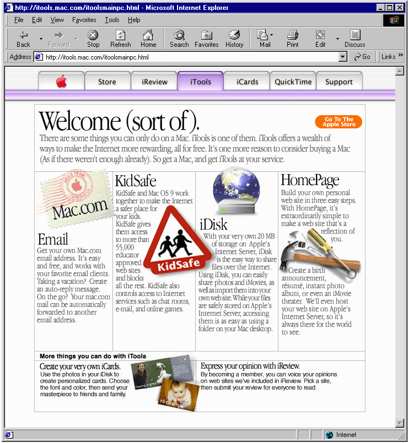Viewport: 408px width, 443px height.
Task: Click the iDisk globe drive image
Action: click(x=237, y=192)
